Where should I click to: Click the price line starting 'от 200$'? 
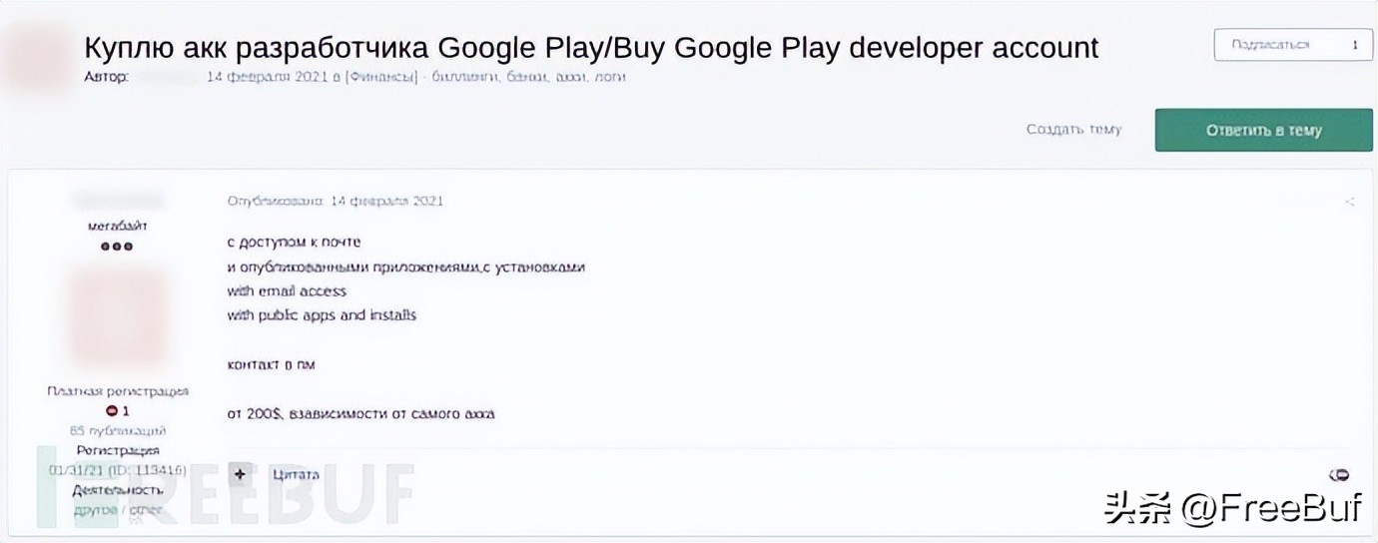(x=360, y=413)
